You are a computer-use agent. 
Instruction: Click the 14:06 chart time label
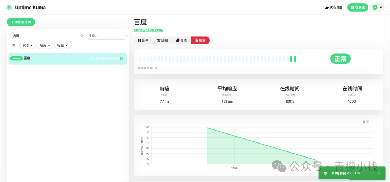point(234,168)
